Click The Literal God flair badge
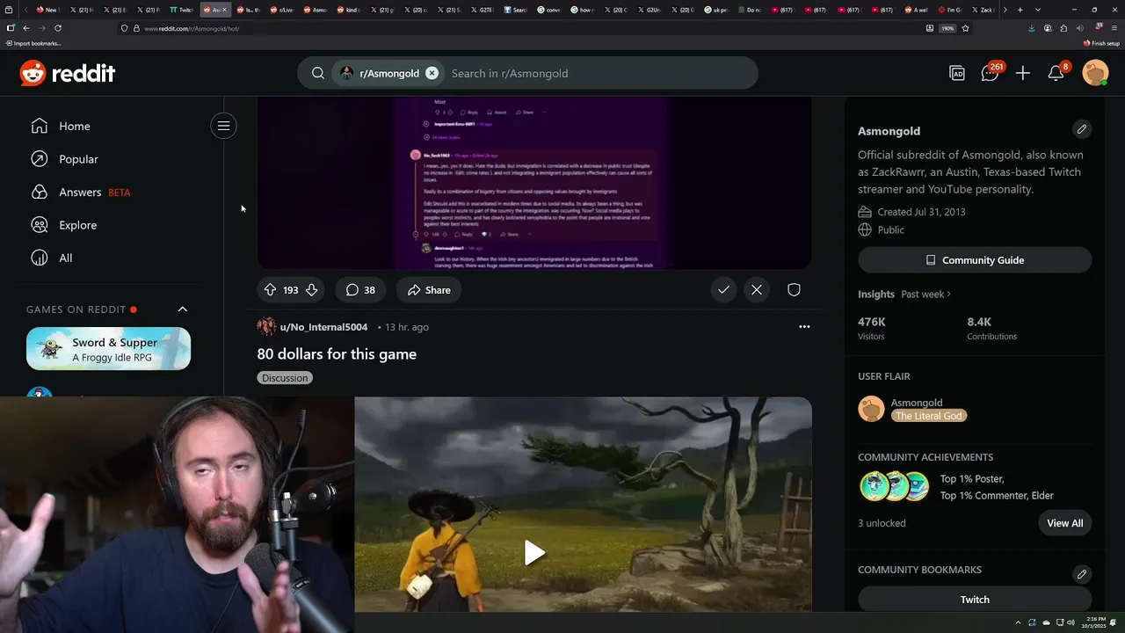1125x633 pixels. point(928,416)
